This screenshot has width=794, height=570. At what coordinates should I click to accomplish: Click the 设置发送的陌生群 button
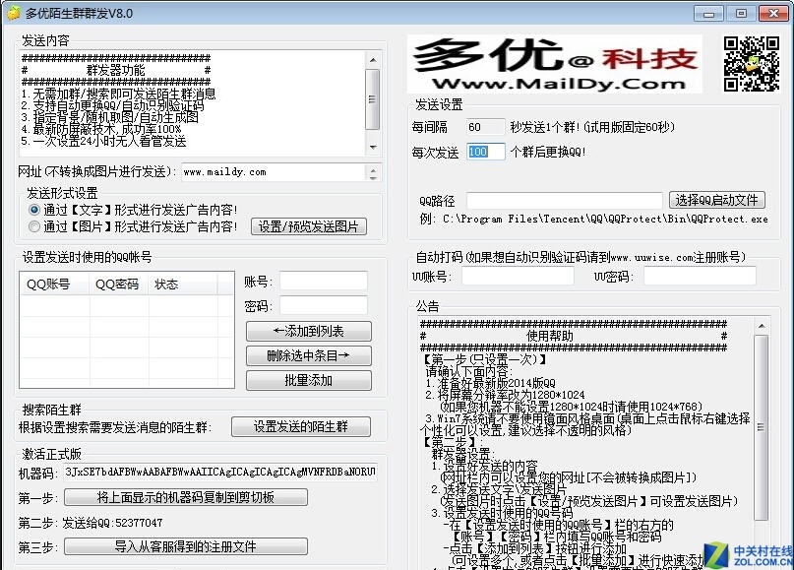(301, 426)
